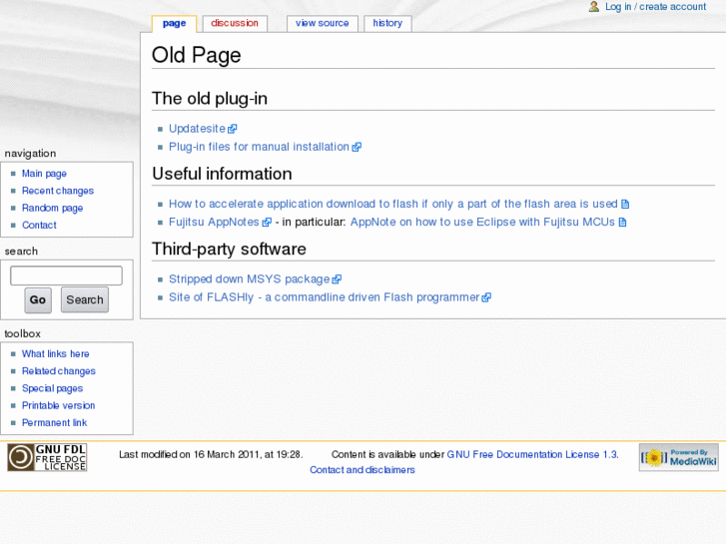726x544 pixels.
Task: Click external icon after FLASHly programmer link
Action: coord(486,297)
